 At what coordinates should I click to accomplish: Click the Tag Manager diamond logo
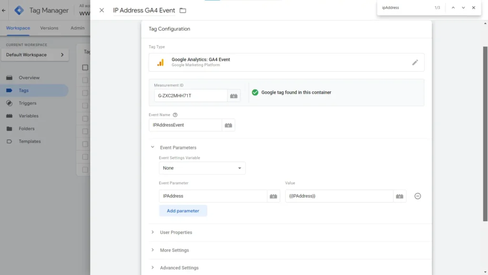click(19, 10)
